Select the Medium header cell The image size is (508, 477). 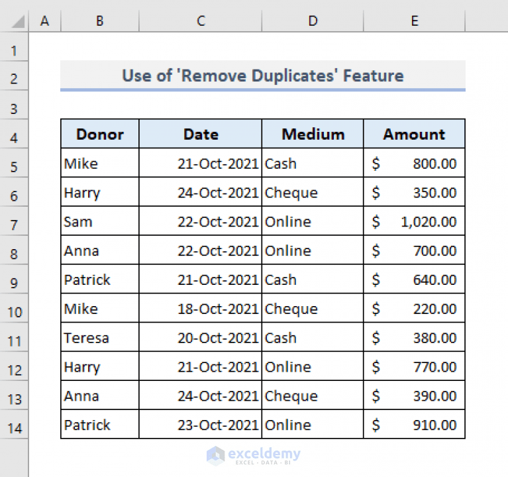(313, 134)
